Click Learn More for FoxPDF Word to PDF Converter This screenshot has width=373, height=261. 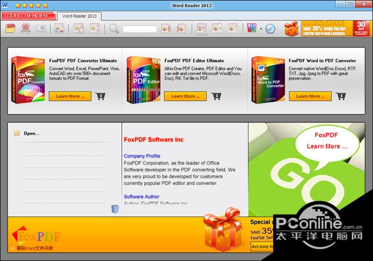[x=310, y=97]
